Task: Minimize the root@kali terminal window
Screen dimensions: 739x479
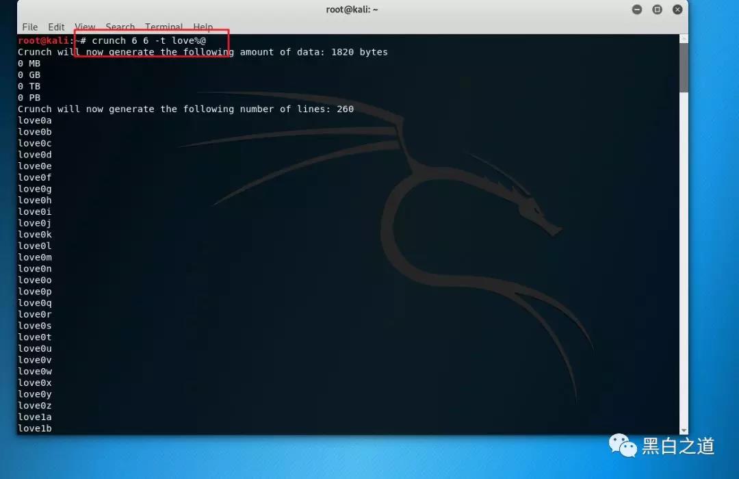Action: coord(637,10)
